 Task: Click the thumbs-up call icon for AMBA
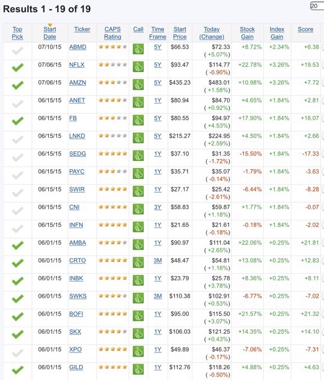[x=138, y=244]
